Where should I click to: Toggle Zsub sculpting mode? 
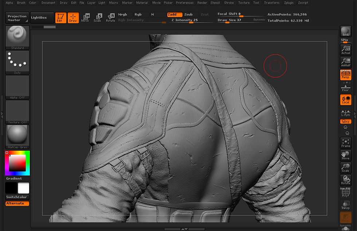tap(188, 15)
